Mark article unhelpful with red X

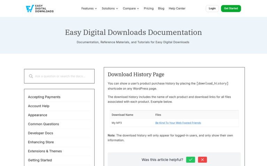tap(202, 159)
